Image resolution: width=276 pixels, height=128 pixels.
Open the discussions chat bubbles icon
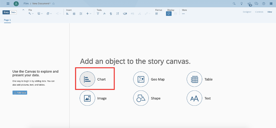(257, 4)
